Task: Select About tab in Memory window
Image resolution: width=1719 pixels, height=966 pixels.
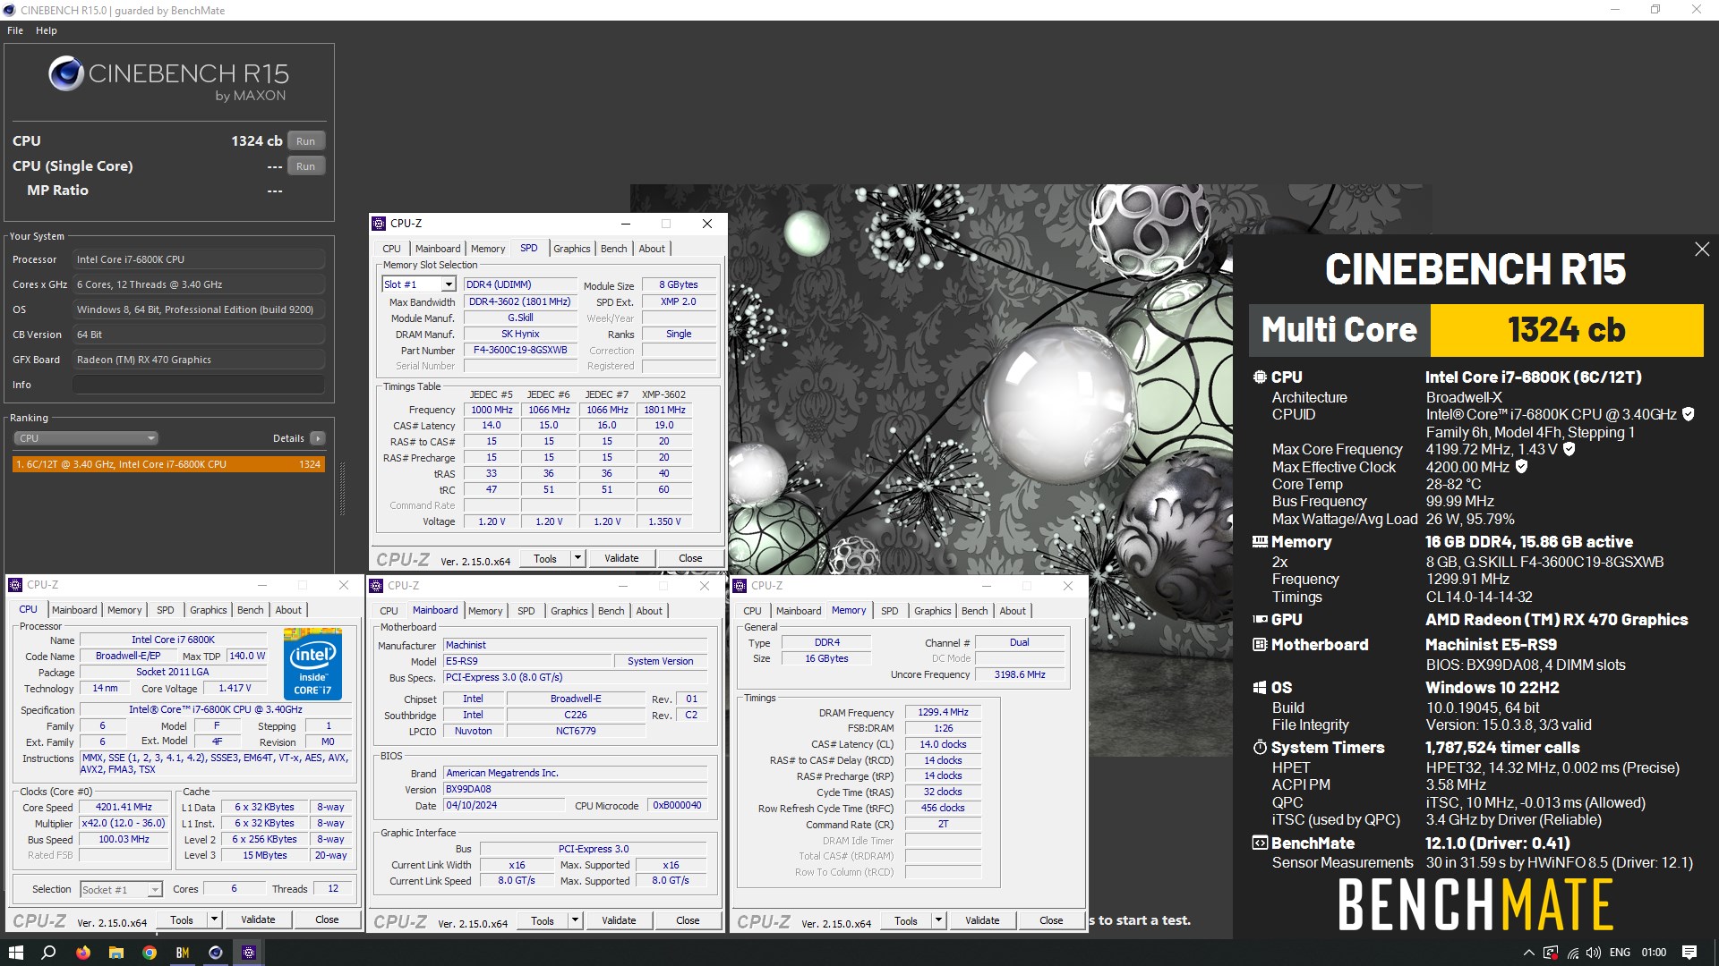Action: point(1013,611)
